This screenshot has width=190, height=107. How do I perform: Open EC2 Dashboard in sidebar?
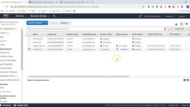click(x=7, y=29)
